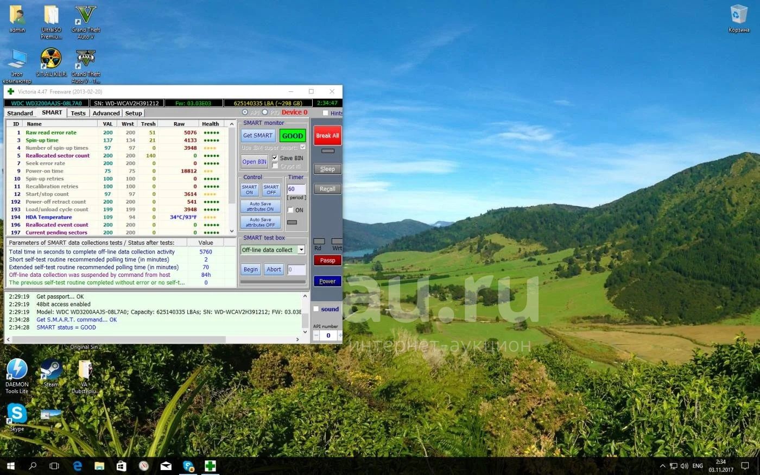Select the DAEMON Tools Lite desktop icon
This screenshot has height=475, width=760.
click(x=17, y=370)
